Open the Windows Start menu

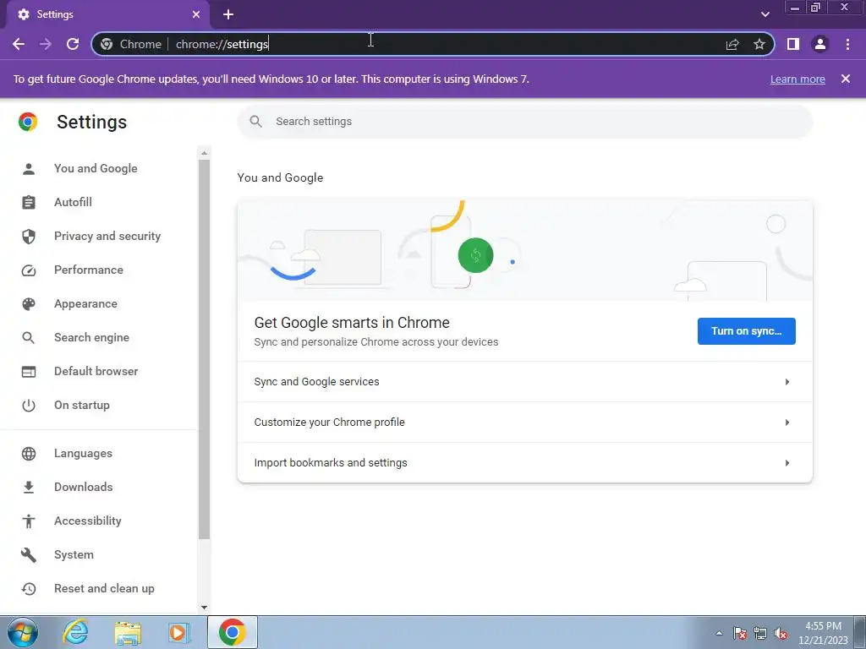point(23,632)
